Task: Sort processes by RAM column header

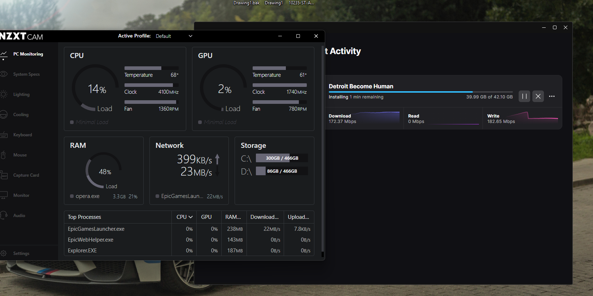Action: tap(234, 217)
